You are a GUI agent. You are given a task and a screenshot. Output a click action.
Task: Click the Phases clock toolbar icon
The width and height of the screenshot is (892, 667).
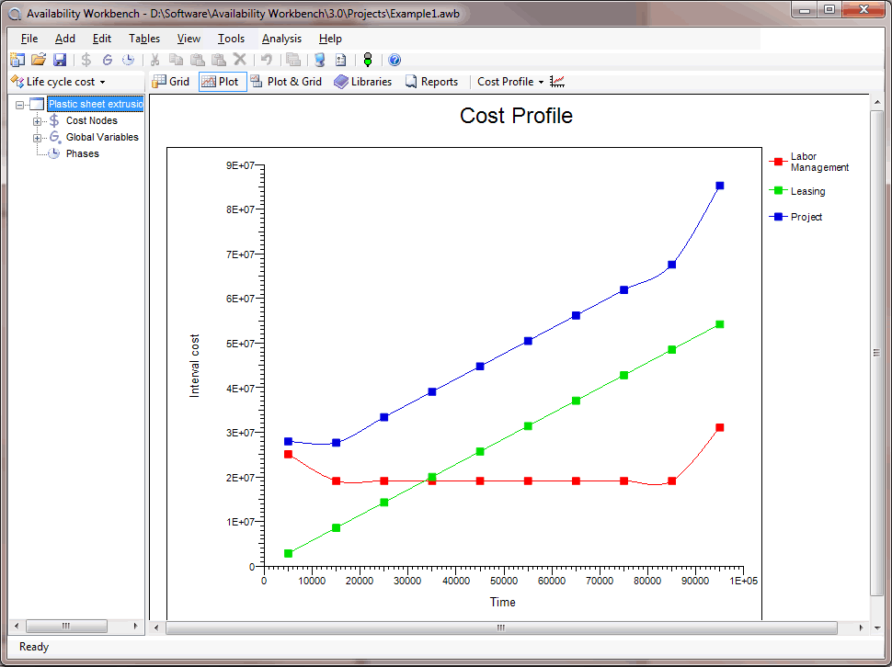128,59
